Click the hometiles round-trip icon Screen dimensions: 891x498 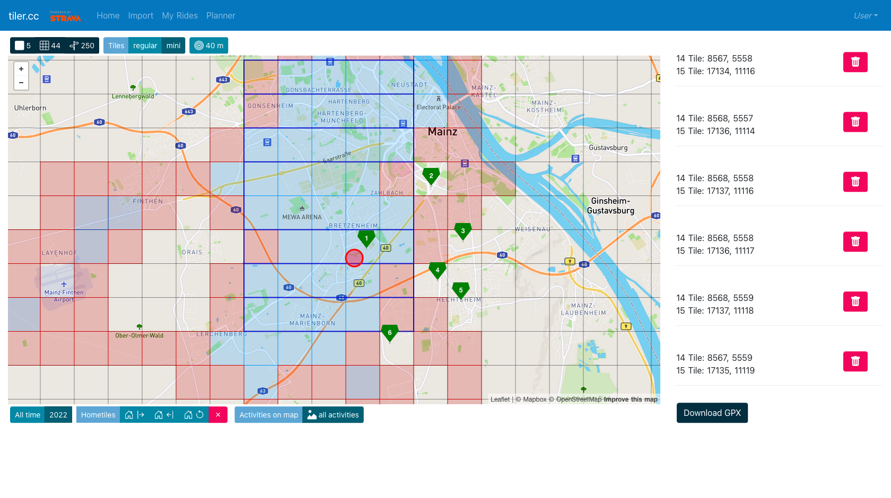194,415
